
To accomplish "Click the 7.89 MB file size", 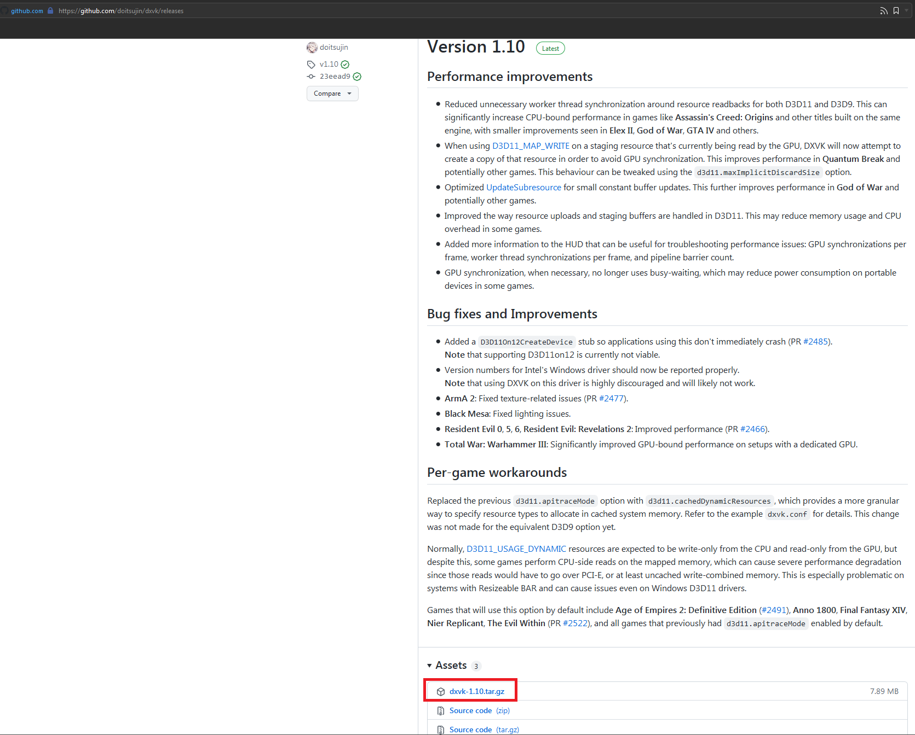I will pos(884,692).
